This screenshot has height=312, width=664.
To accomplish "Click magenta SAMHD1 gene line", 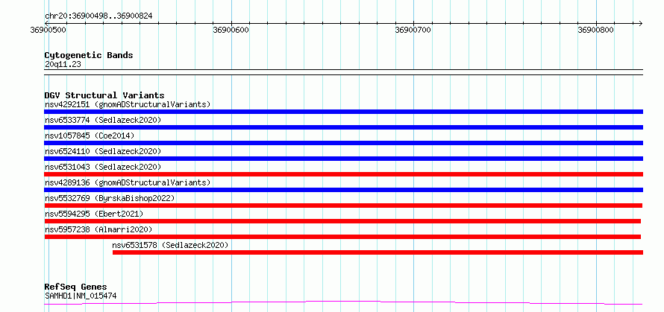I will (343, 303).
